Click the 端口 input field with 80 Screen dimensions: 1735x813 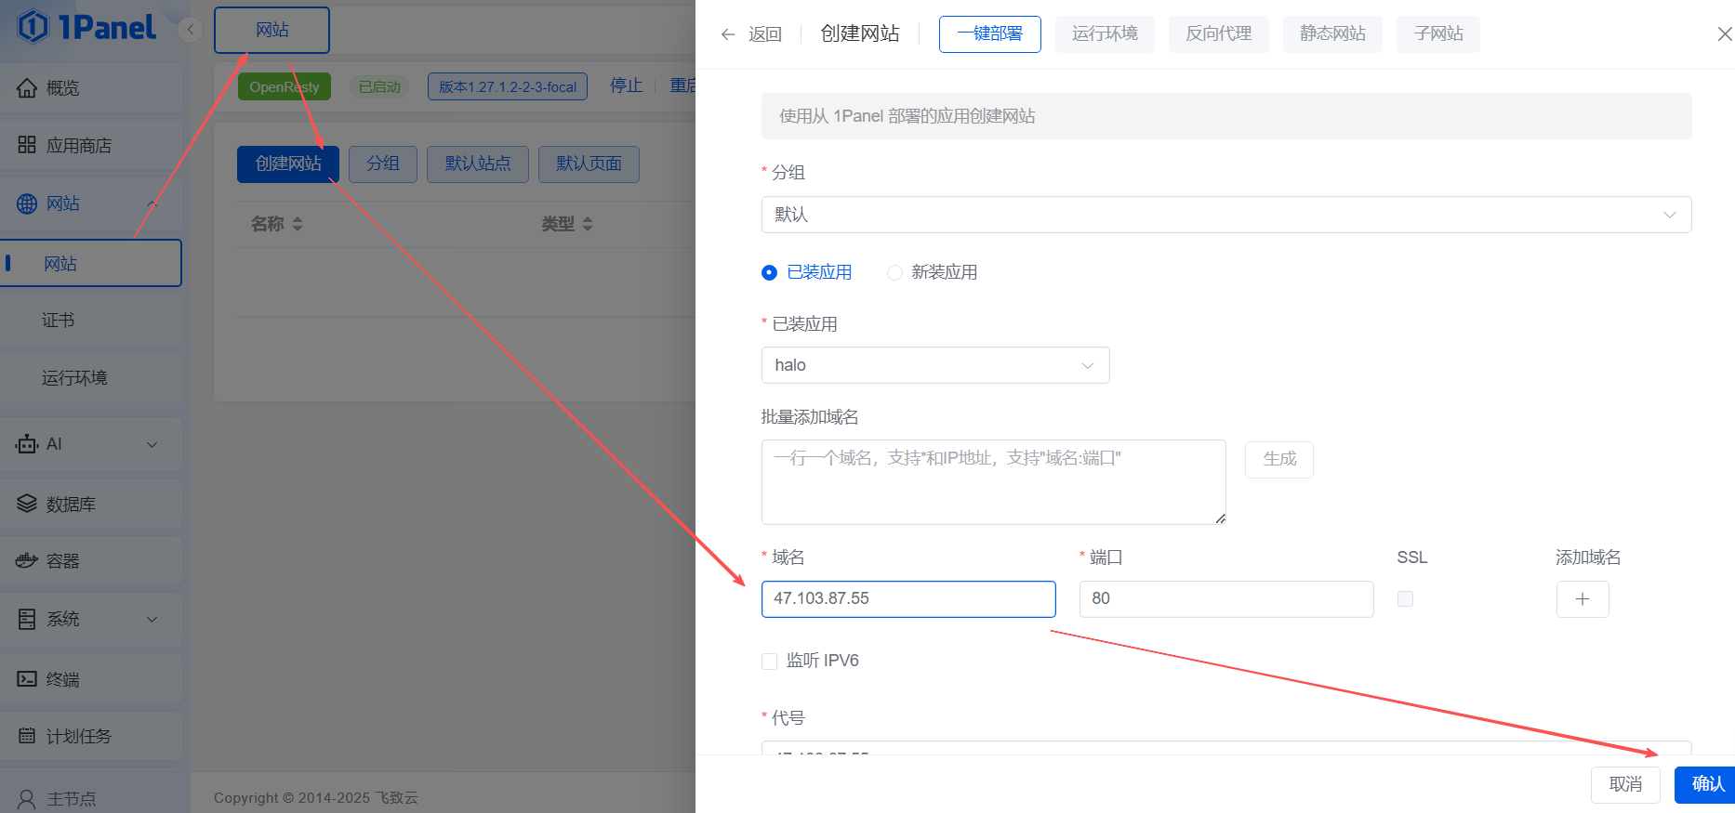click(1225, 599)
